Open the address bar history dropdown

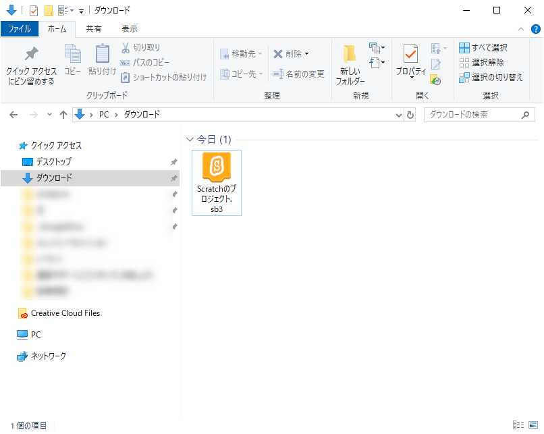[398, 115]
